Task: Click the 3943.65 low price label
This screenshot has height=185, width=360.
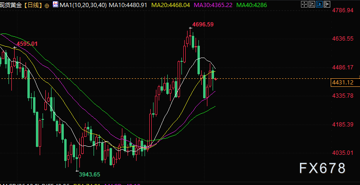Action: click(90, 175)
